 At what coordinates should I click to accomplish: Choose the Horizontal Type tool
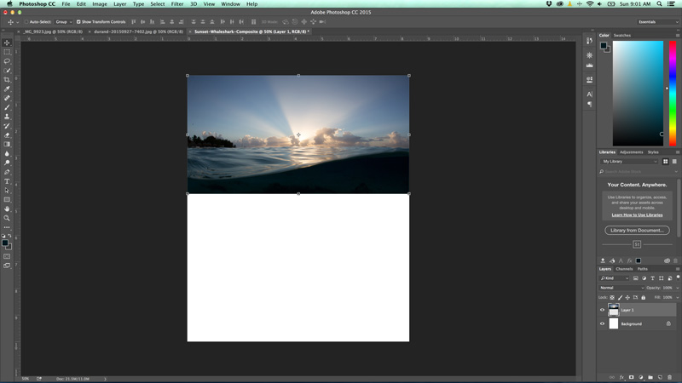coord(7,181)
